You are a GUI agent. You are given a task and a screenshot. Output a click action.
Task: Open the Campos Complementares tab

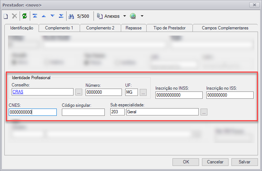point(225,28)
